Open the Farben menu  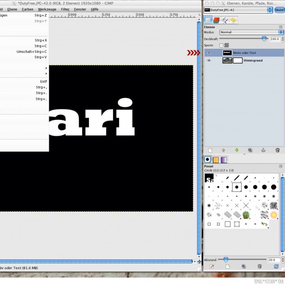pyautogui.click(x=28, y=9)
